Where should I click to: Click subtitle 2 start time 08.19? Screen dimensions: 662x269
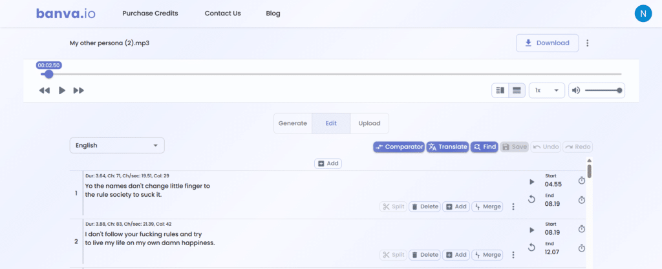click(x=553, y=232)
